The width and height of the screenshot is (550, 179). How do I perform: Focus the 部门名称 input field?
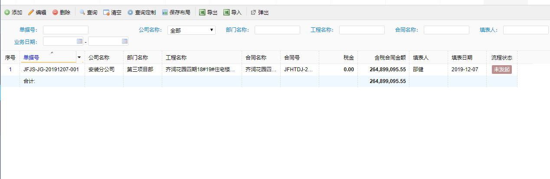277,30
